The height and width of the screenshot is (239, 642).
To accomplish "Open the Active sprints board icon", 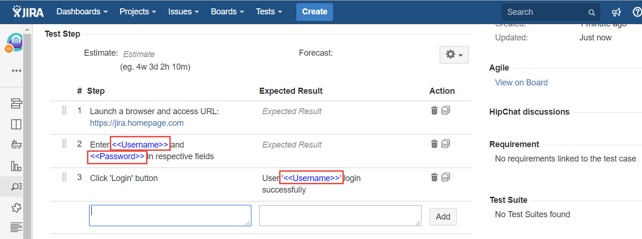I will coord(16,124).
